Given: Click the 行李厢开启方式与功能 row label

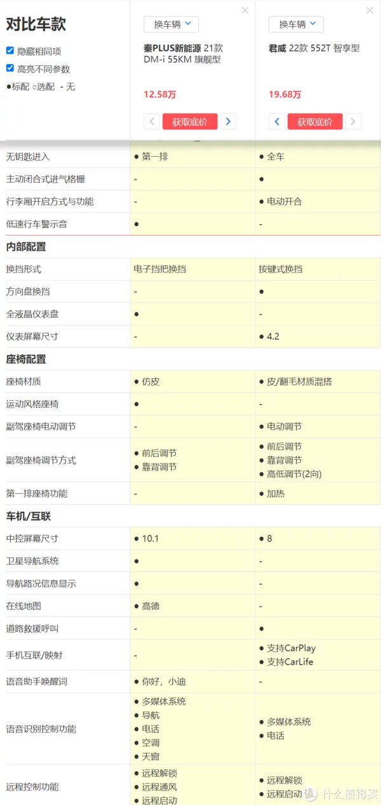Looking at the screenshot, I should click(x=50, y=201).
